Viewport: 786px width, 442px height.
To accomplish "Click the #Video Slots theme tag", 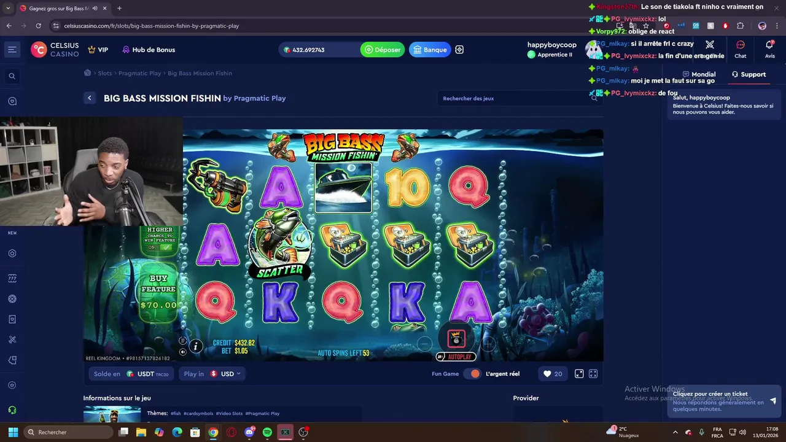I will pos(229,413).
